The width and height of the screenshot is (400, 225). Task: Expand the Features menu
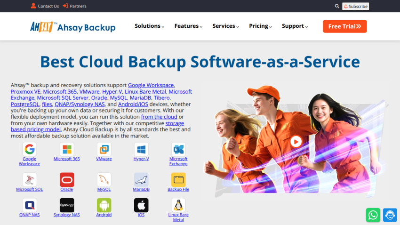point(188,26)
